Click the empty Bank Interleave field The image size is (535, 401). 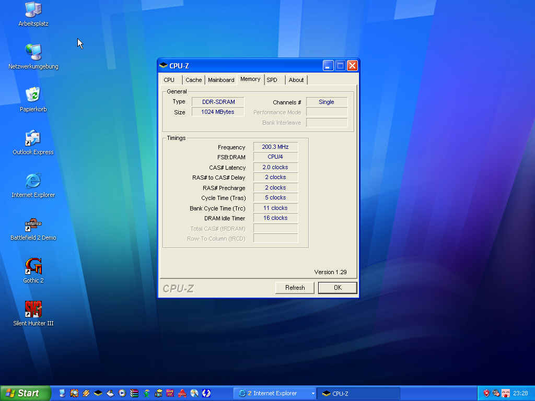click(x=327, y=122)
